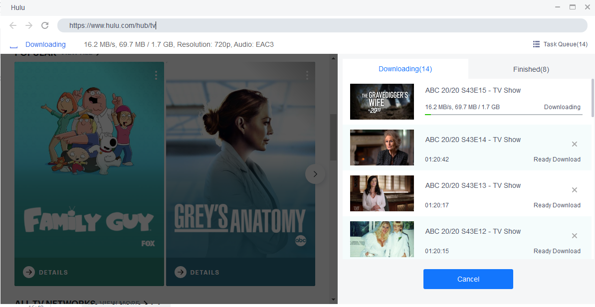The height and width of the screenshot is (307, 595).
Task: Click the Family Guy poster image
Action: coord(89,159)
